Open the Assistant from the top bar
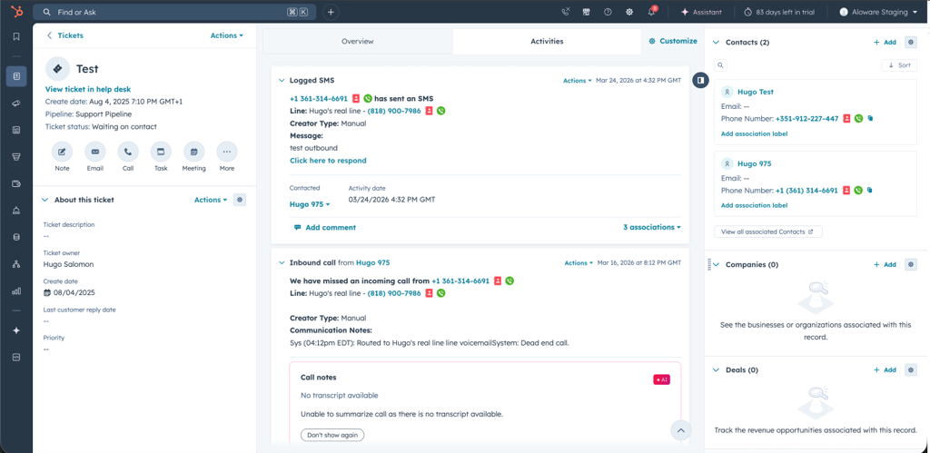The height and width of the screenshot is (453, 930). click(701, 12)
